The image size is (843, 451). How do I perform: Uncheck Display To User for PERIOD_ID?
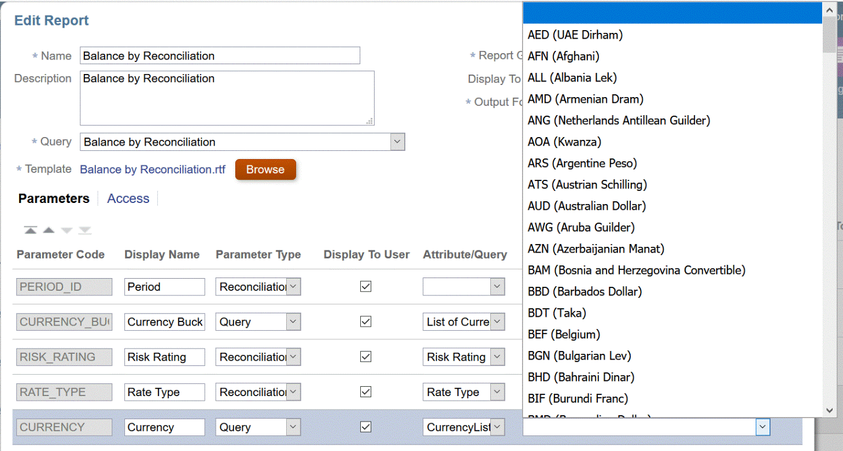[x=365, y=286]
